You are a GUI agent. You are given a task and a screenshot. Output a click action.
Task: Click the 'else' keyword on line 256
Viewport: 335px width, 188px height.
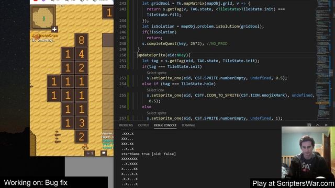[x=147, y=107]
